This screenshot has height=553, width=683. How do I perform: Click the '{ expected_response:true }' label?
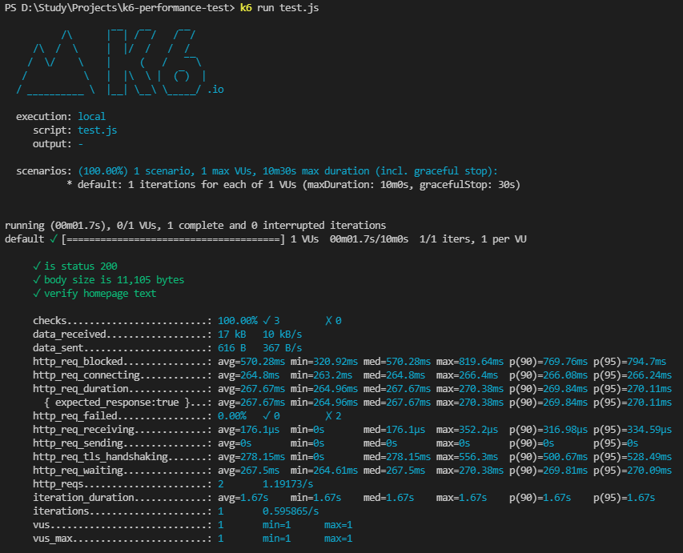(x=117, y=403)
